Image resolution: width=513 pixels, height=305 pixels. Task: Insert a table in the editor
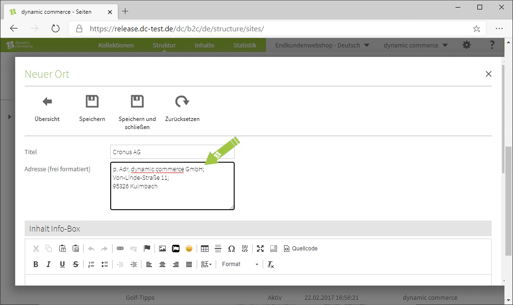(x=204, y=249)
